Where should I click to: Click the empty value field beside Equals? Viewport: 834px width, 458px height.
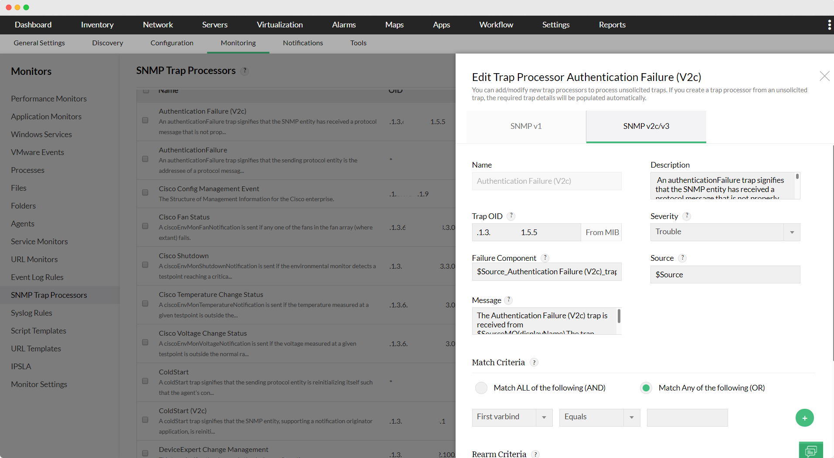[x=687, y=417]
